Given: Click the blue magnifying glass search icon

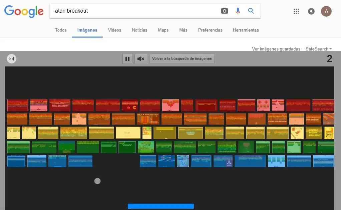Looking at the screenshot, I should click(x=251, y=11).
